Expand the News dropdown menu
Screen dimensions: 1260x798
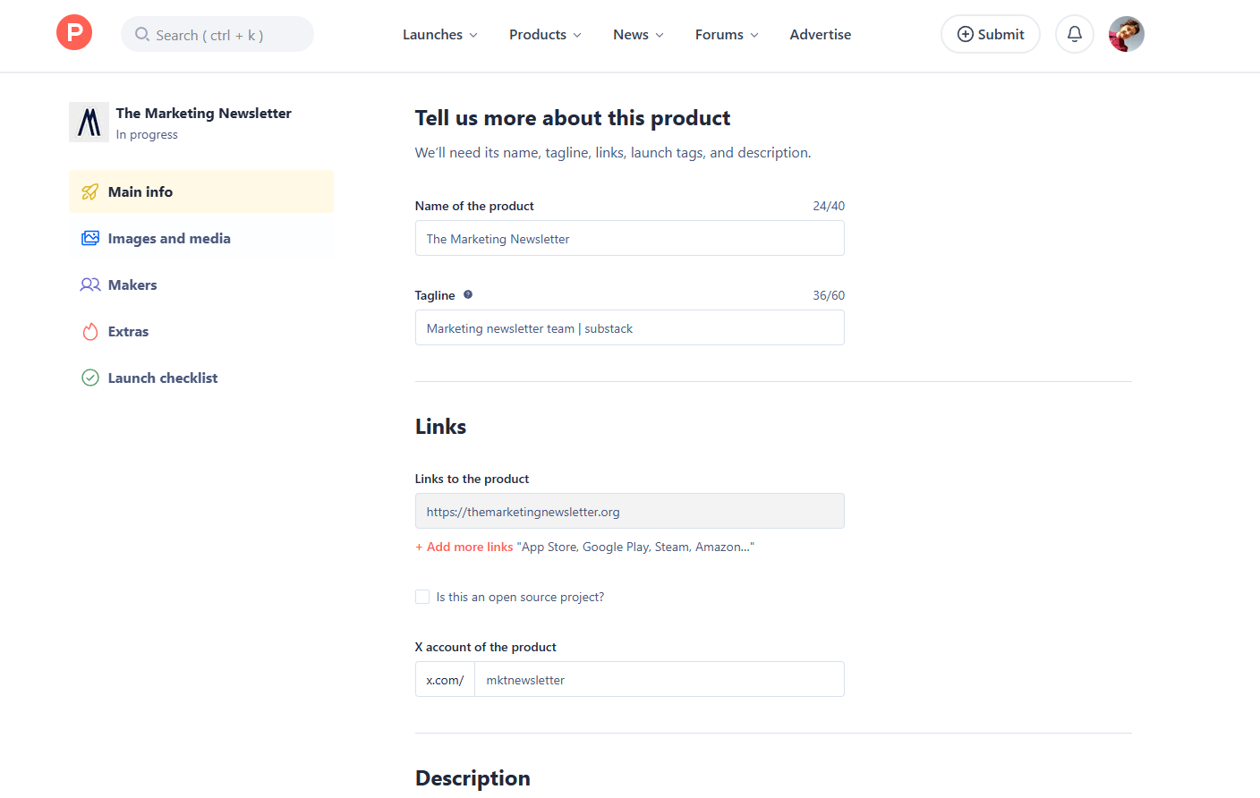tap(639, 34)
